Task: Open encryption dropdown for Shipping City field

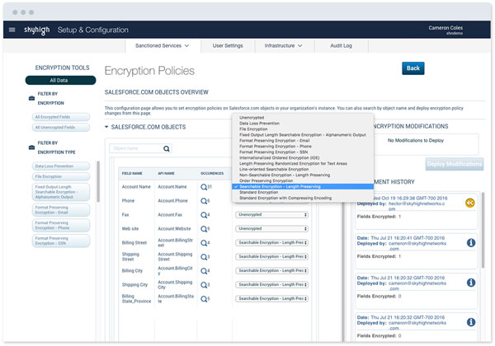Action: [x=271, y=284]
